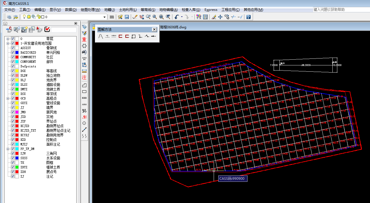Toggle the TK 图框 layer checkbox
Viewport: 370px width, 203px height.
[13, 163]
